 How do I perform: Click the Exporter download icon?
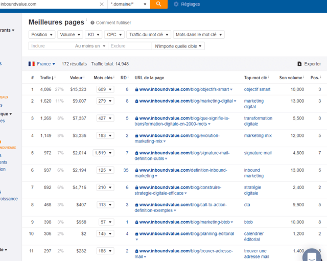tap(299, 64)
